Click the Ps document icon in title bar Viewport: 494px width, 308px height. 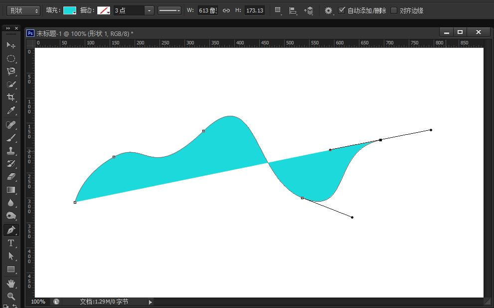(x=30, y=33)
